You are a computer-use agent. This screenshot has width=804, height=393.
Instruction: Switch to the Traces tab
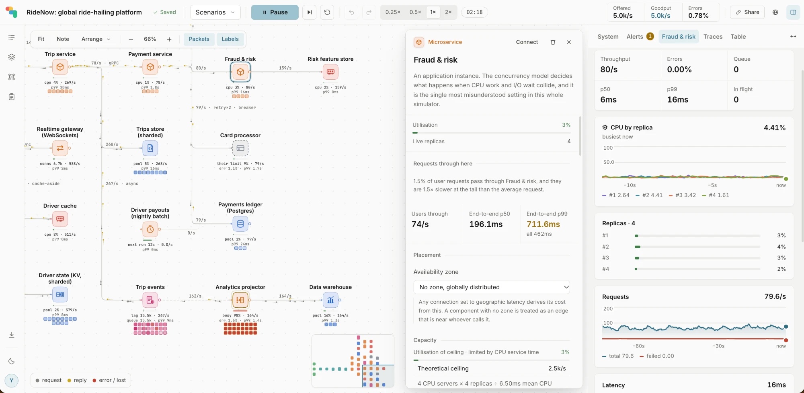tap(713, 37)
